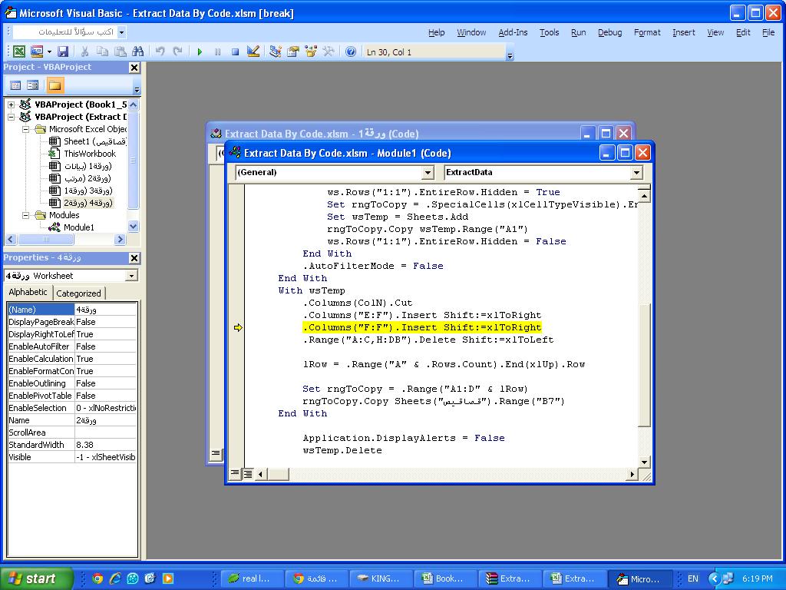Click View Object icon in Project panel
The height and width of the screenshot is (590, 786).
click(33, 86)
